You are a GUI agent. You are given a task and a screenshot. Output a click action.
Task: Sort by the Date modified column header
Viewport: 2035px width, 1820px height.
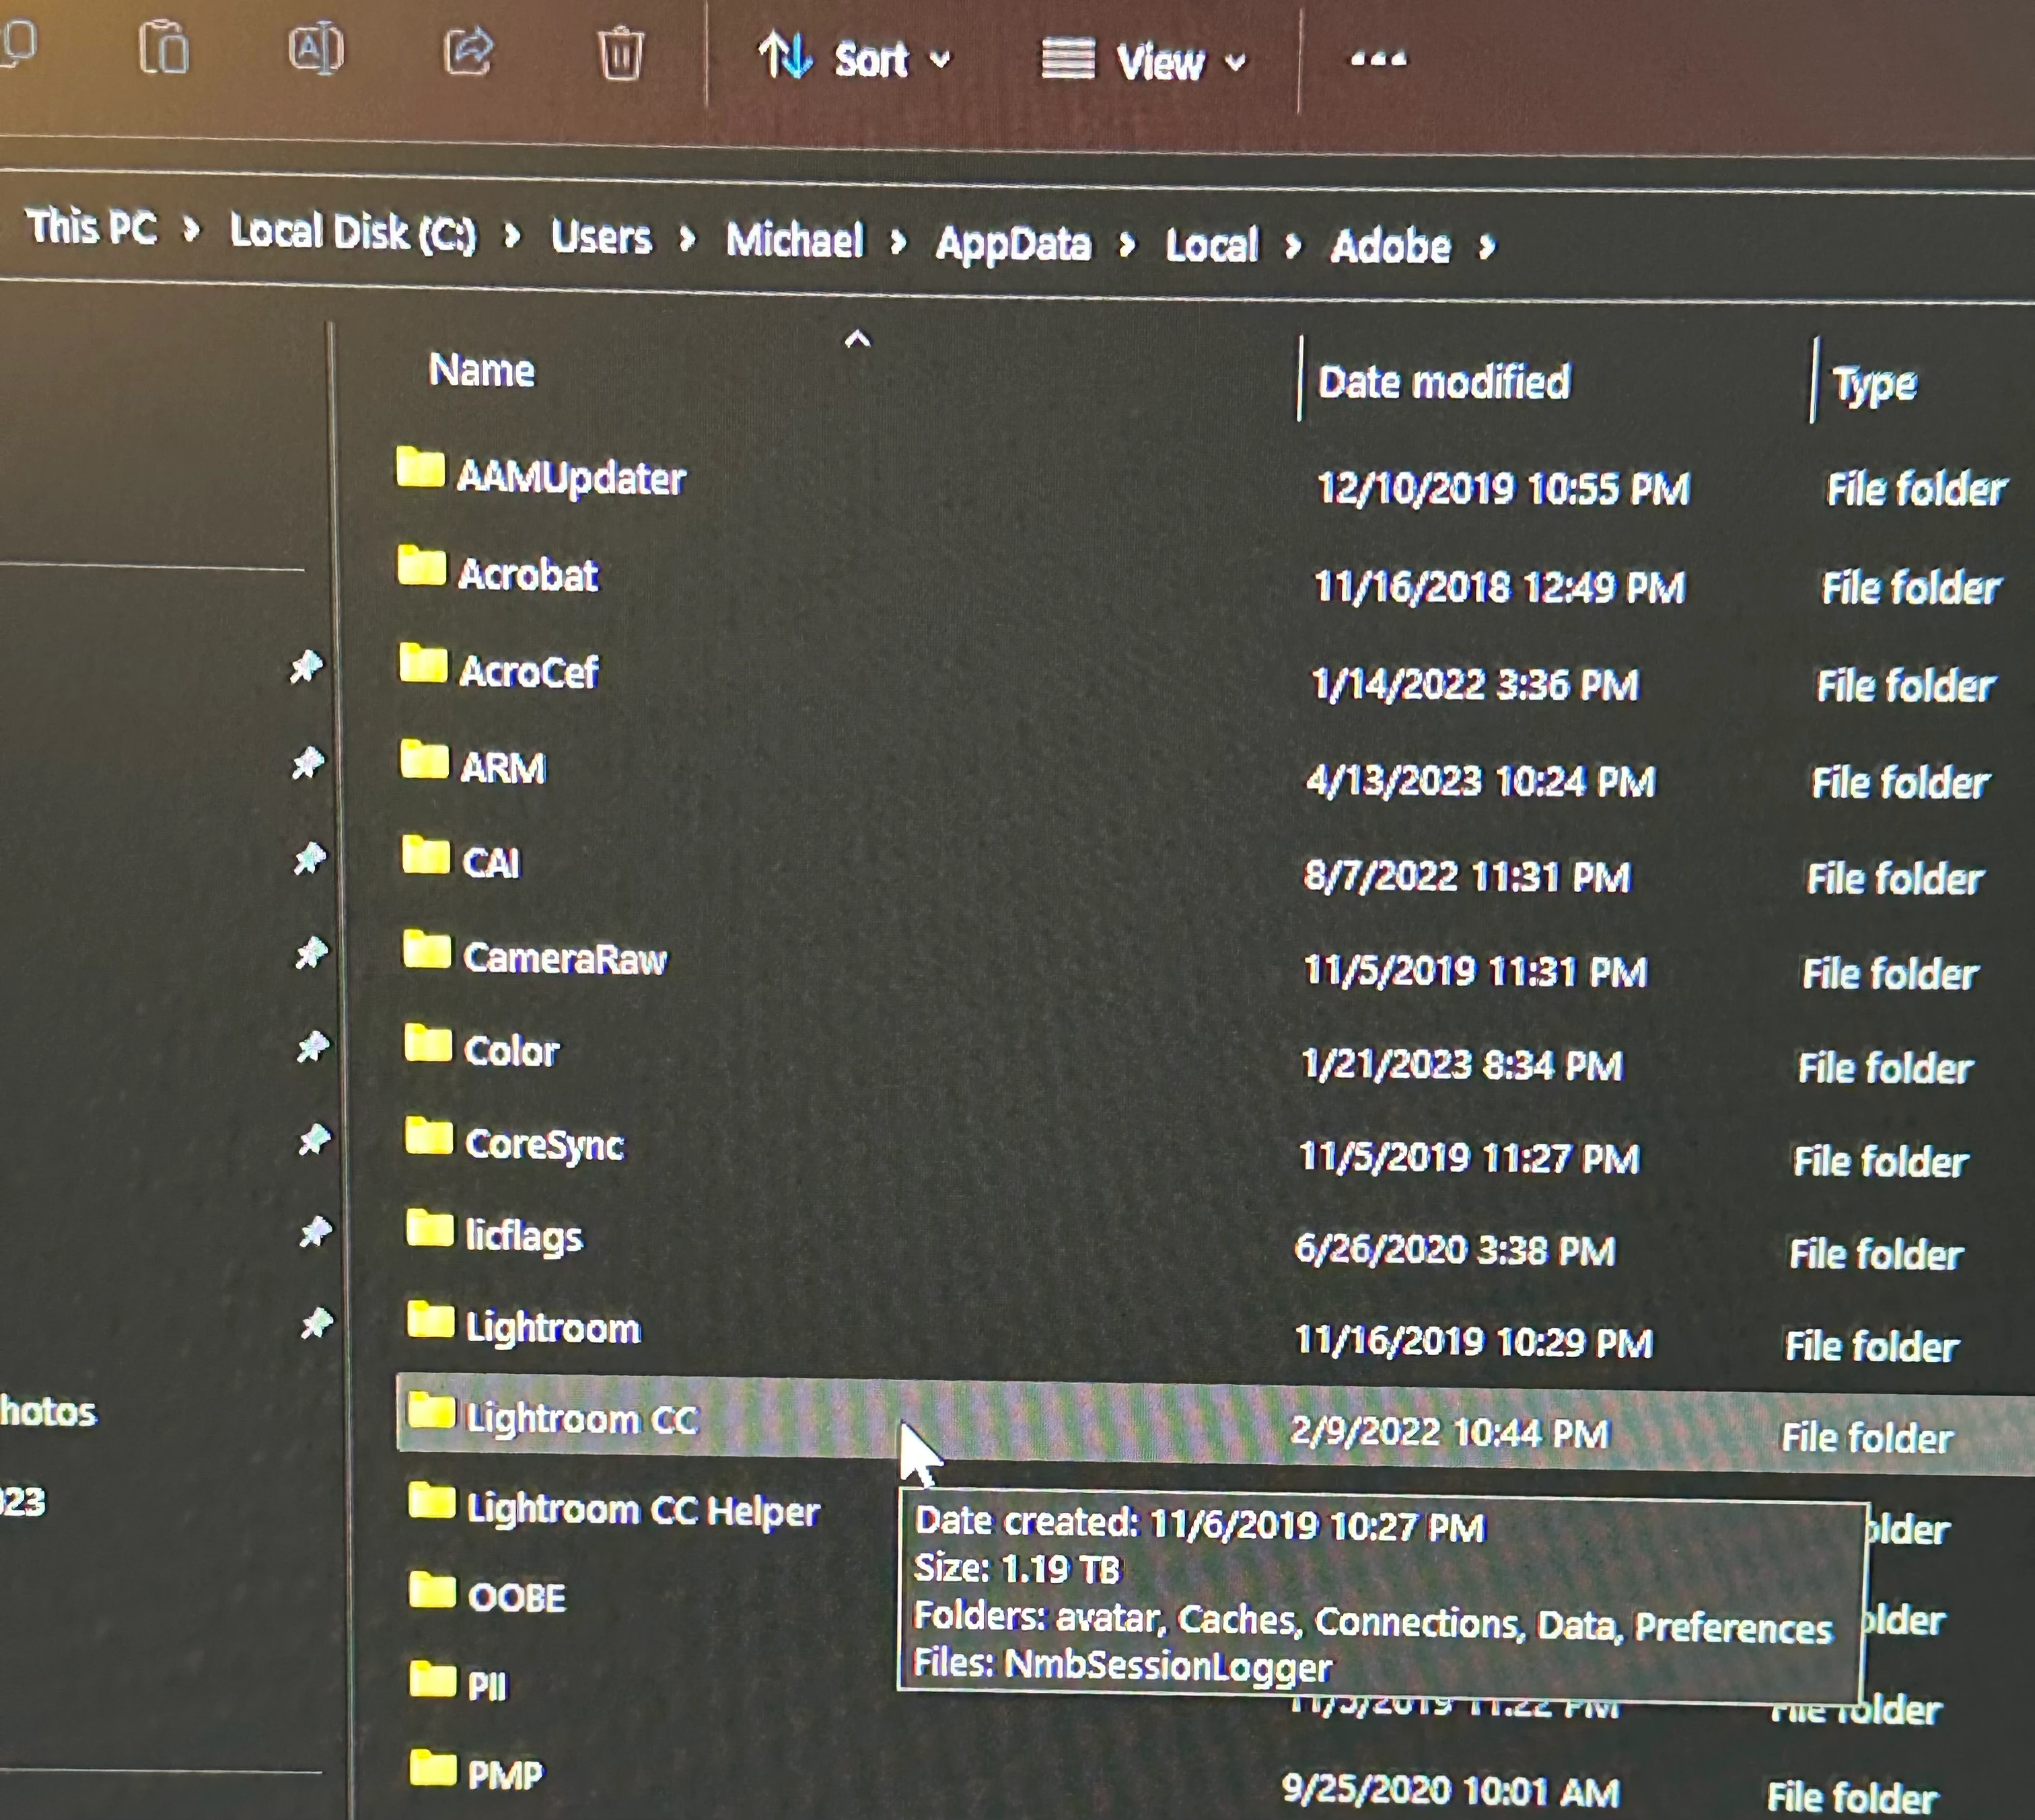tap(1443, 382)
